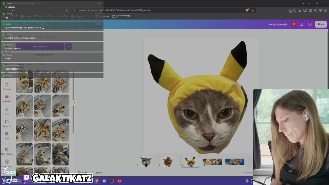Image resolution: width=329 pixels, height=185 pixels.
Task: Click the Brave Rewards triangle icon
Action: [253, 10]
